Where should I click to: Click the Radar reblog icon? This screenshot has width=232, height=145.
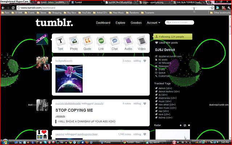pos(185,125)
